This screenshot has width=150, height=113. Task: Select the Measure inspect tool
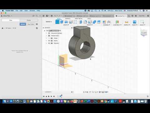point(127,22)
